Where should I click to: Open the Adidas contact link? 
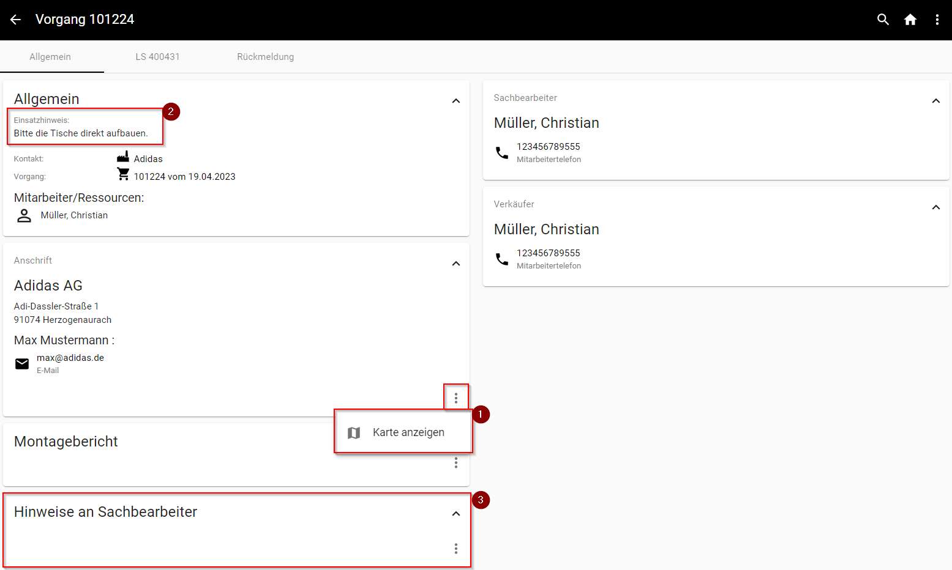click(148, 159)
